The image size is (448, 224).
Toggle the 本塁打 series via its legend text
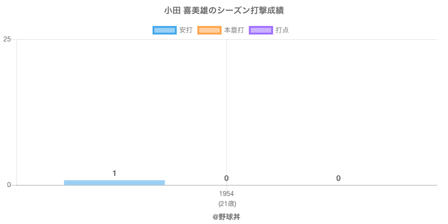tap(234, 30)
